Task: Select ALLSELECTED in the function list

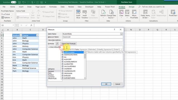Action: pos(73,64)
